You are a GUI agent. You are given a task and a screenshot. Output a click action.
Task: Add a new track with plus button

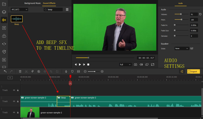[x=10, y=78]
